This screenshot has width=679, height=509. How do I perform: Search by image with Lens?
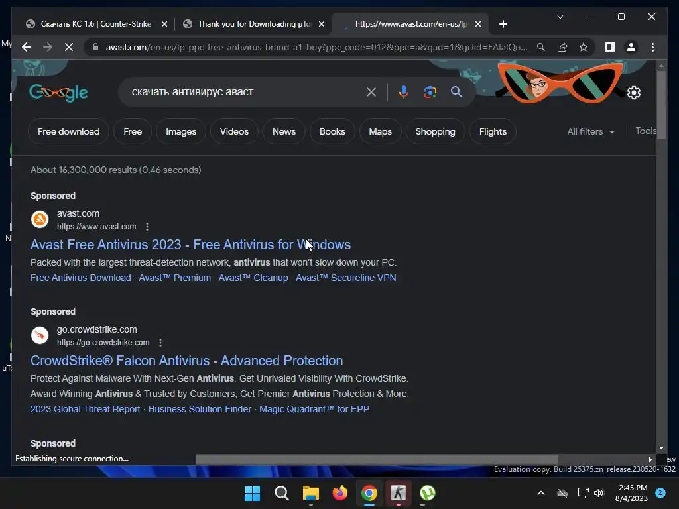click(x=430, y=92)
